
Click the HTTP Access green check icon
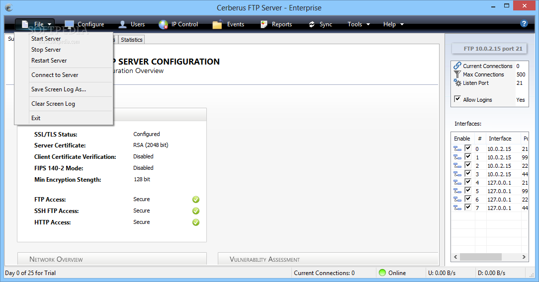click(196, 222)
